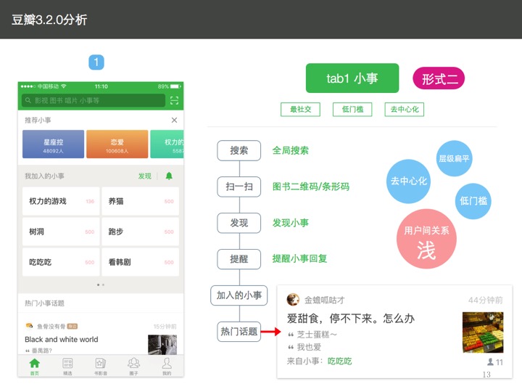This screenshot has height=392, width=522.
Task: Open the 吃吃吃 source link in post
Action: coord(339,361)
